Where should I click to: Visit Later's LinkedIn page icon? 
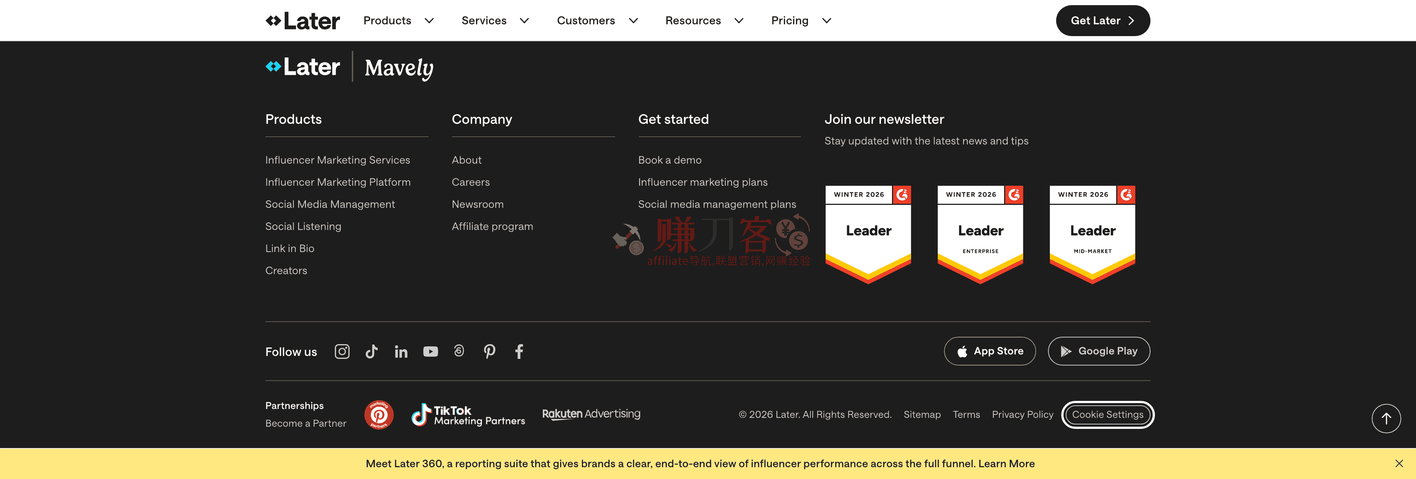(401, 352)
